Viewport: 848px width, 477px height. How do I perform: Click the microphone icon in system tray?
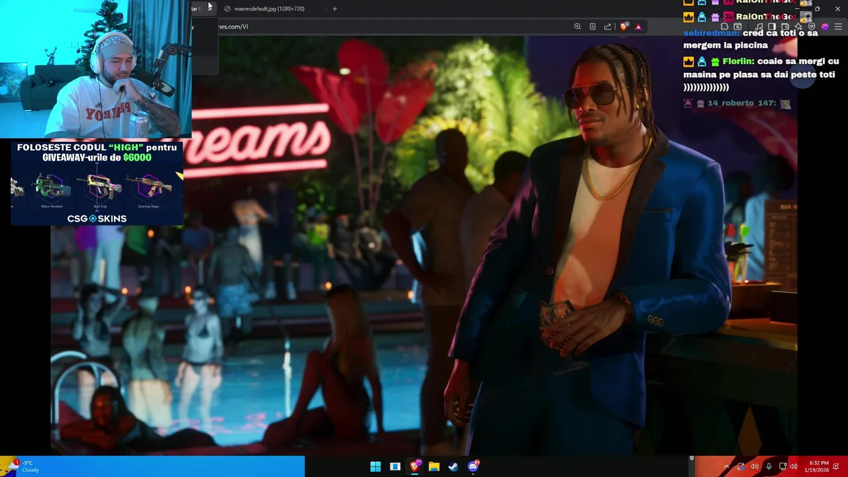(x=768, y=466)
